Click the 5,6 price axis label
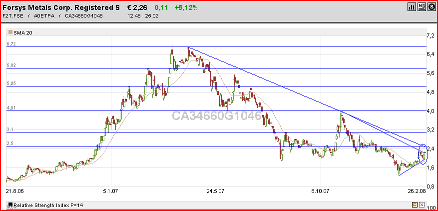438x211 pixels. (432, 73)
